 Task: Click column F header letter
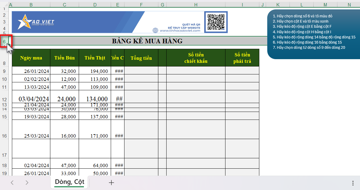click(x=141, y=5)
